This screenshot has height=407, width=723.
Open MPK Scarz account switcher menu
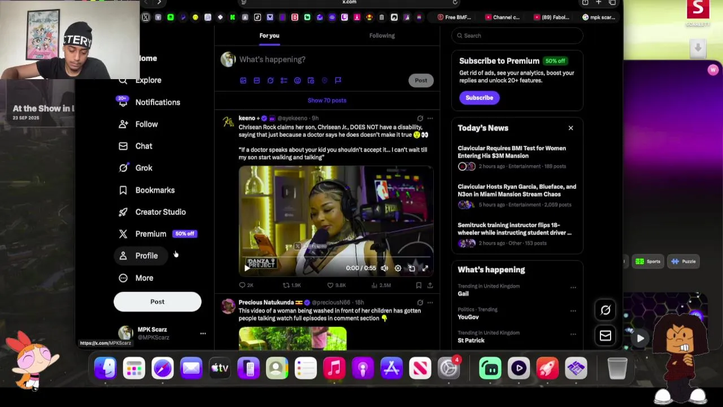pyautogui.click(x=203, y=334)
